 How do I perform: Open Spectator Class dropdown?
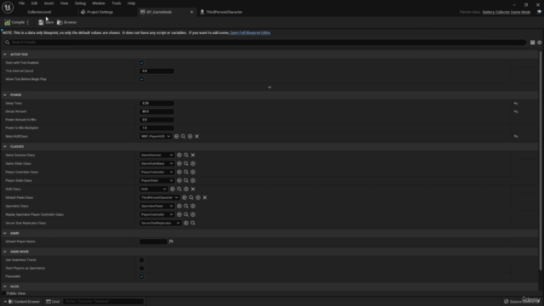point(156,206)
